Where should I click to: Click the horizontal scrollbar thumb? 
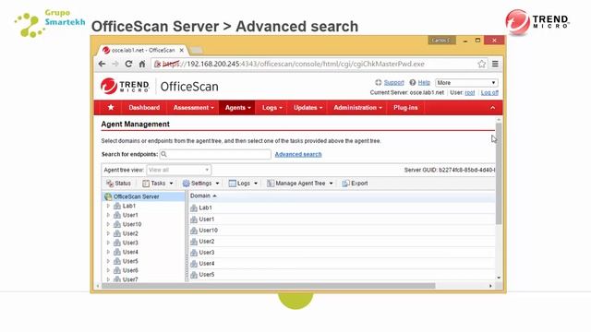point(269,286)
